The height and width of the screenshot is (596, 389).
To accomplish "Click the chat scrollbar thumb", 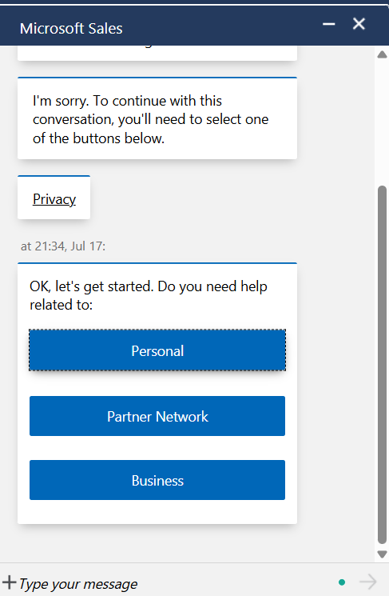I will [382, 365].
